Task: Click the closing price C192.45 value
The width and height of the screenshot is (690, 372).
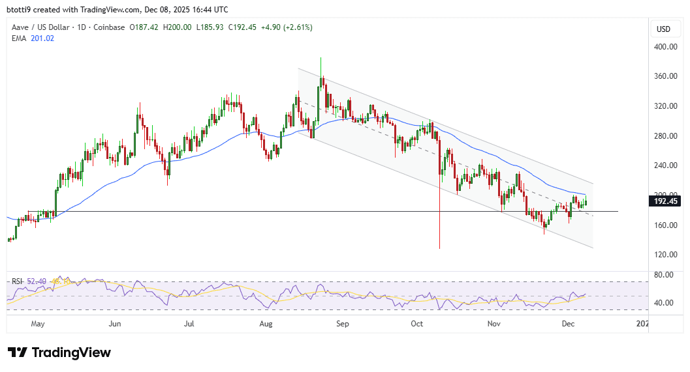Action: (x=242, y=27)
